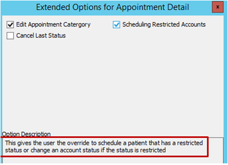Uncheck the Edit Appointment Catergory checkbox

tap(10, 25)
